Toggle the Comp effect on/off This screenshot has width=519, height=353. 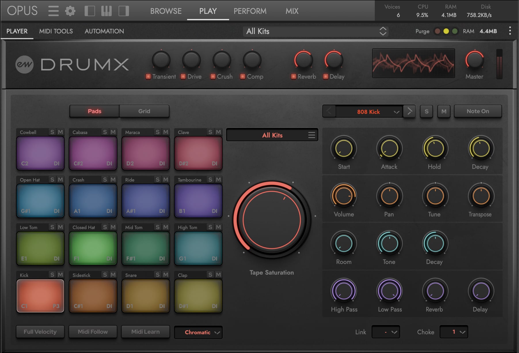(243, 76)
